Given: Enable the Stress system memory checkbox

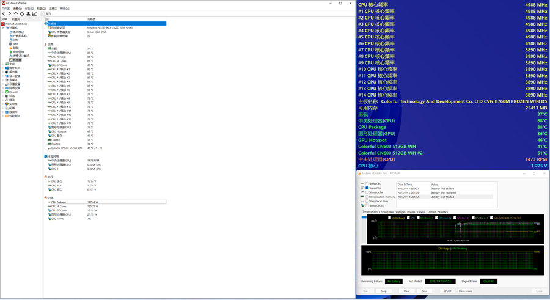Looking at the screenshot, I should pos(367,197).
